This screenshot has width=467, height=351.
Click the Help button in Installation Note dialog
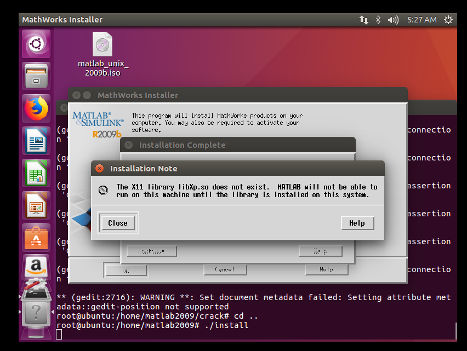click(357, 223)
